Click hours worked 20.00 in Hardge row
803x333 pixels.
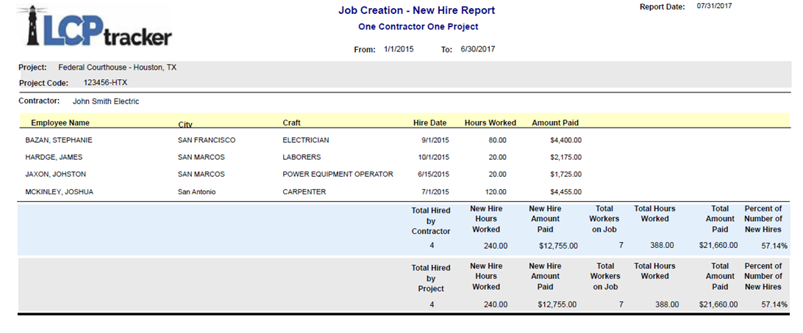pos(497,157)
